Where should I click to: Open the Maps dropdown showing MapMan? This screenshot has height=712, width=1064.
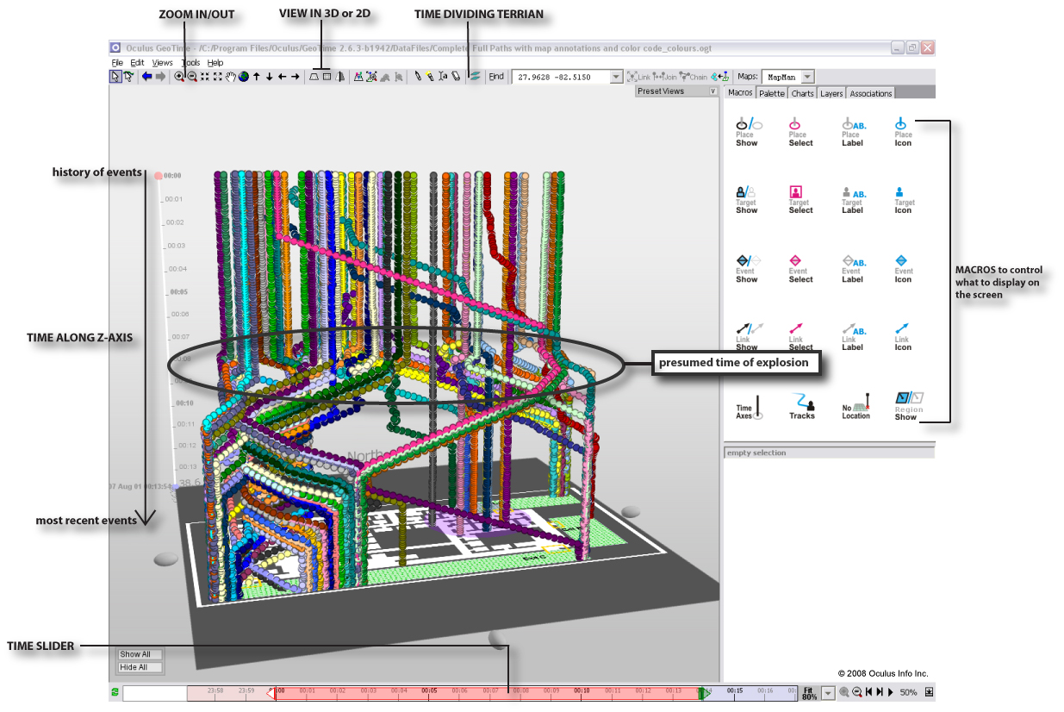click(x=806, y=77)
